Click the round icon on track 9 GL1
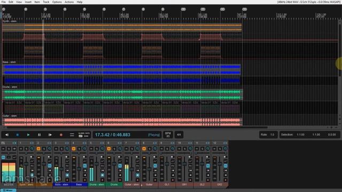This screenshot has width=342, height=192. point(172,149)
